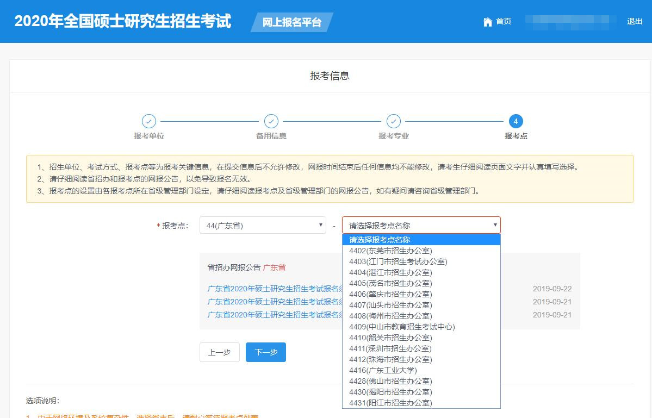Click 退出 to log out

tap(634, 22)
